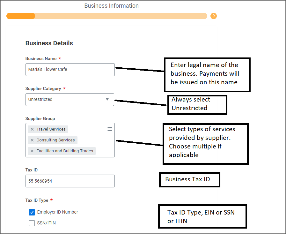
Task: Uncheck the Employer ID Number checkbox
Action: pyautogui.click(x=32, y=212)
